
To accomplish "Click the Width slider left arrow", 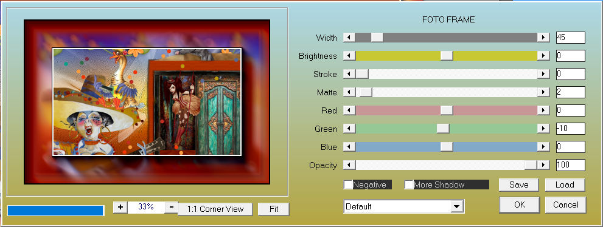I will 349,38.
